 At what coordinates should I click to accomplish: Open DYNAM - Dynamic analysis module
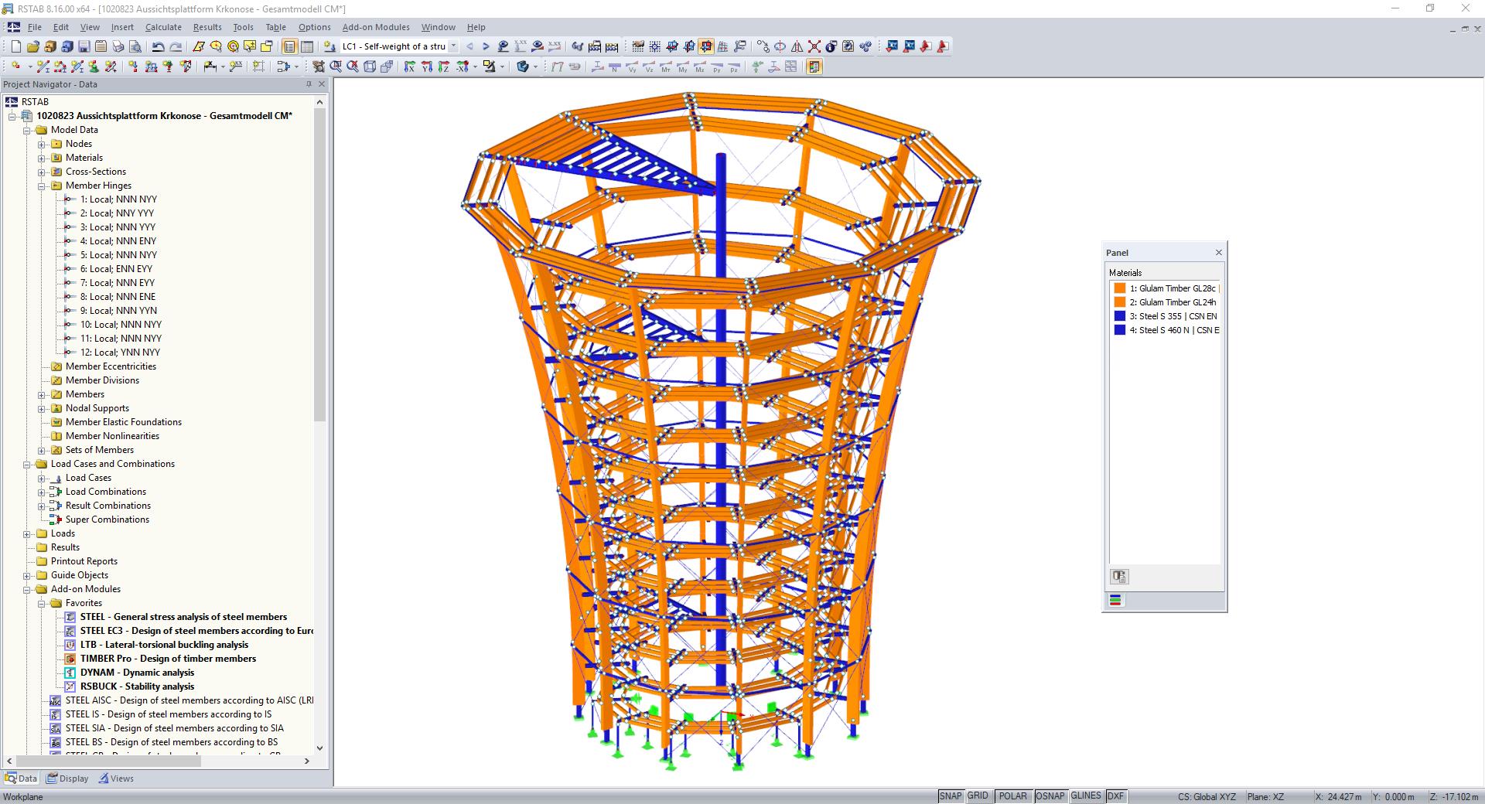[137, 673]
